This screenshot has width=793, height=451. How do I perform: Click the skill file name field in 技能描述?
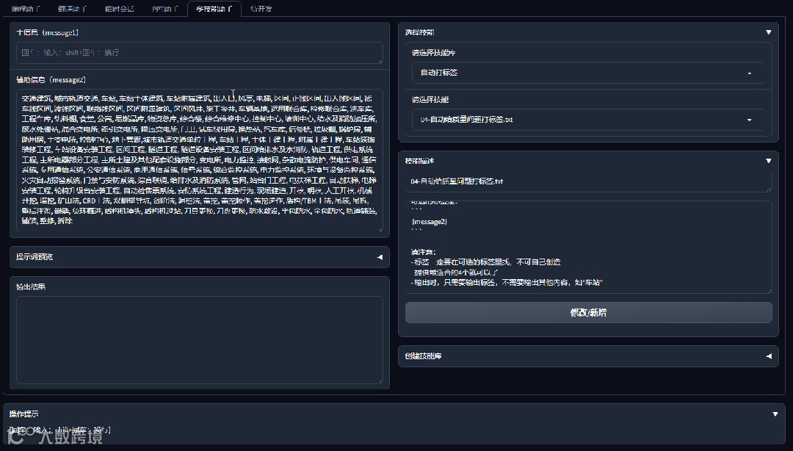click(588, 181)
